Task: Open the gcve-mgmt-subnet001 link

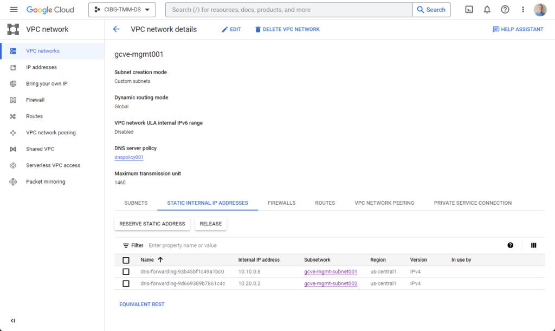Action: [x=331, y=271]
